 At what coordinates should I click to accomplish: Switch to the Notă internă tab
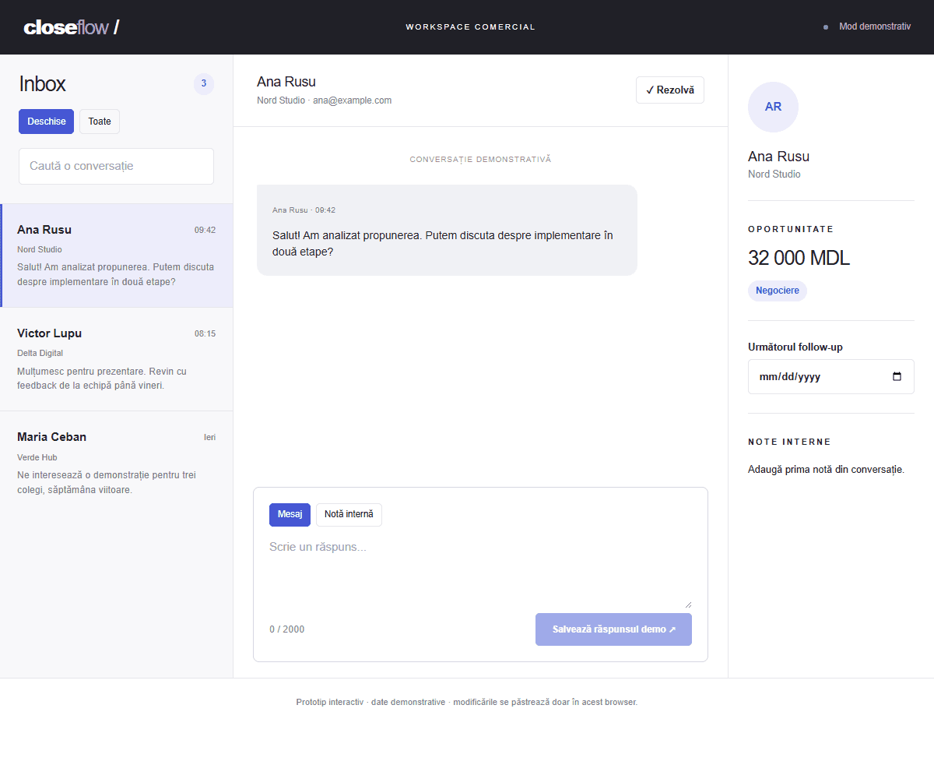tap(349, 515)
